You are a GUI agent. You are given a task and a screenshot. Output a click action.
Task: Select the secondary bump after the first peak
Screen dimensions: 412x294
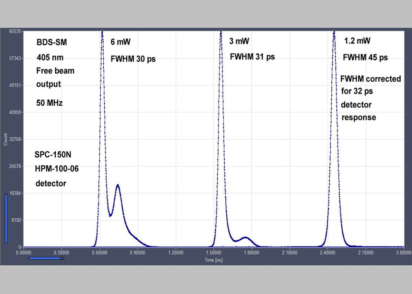coord(118,185)
